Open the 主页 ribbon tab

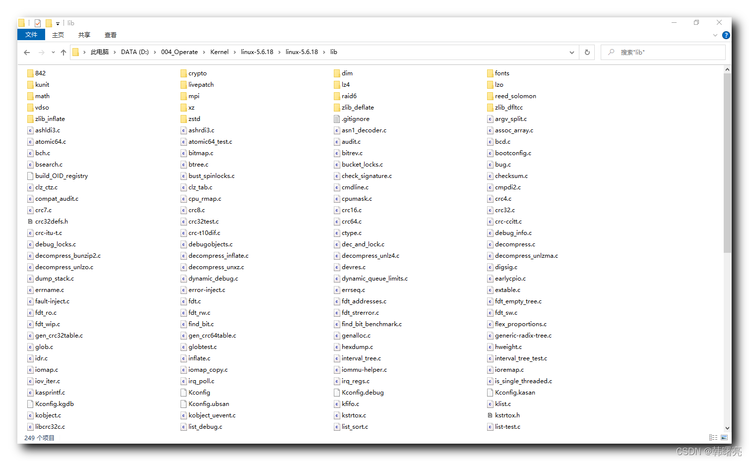[x=58, y=35]
